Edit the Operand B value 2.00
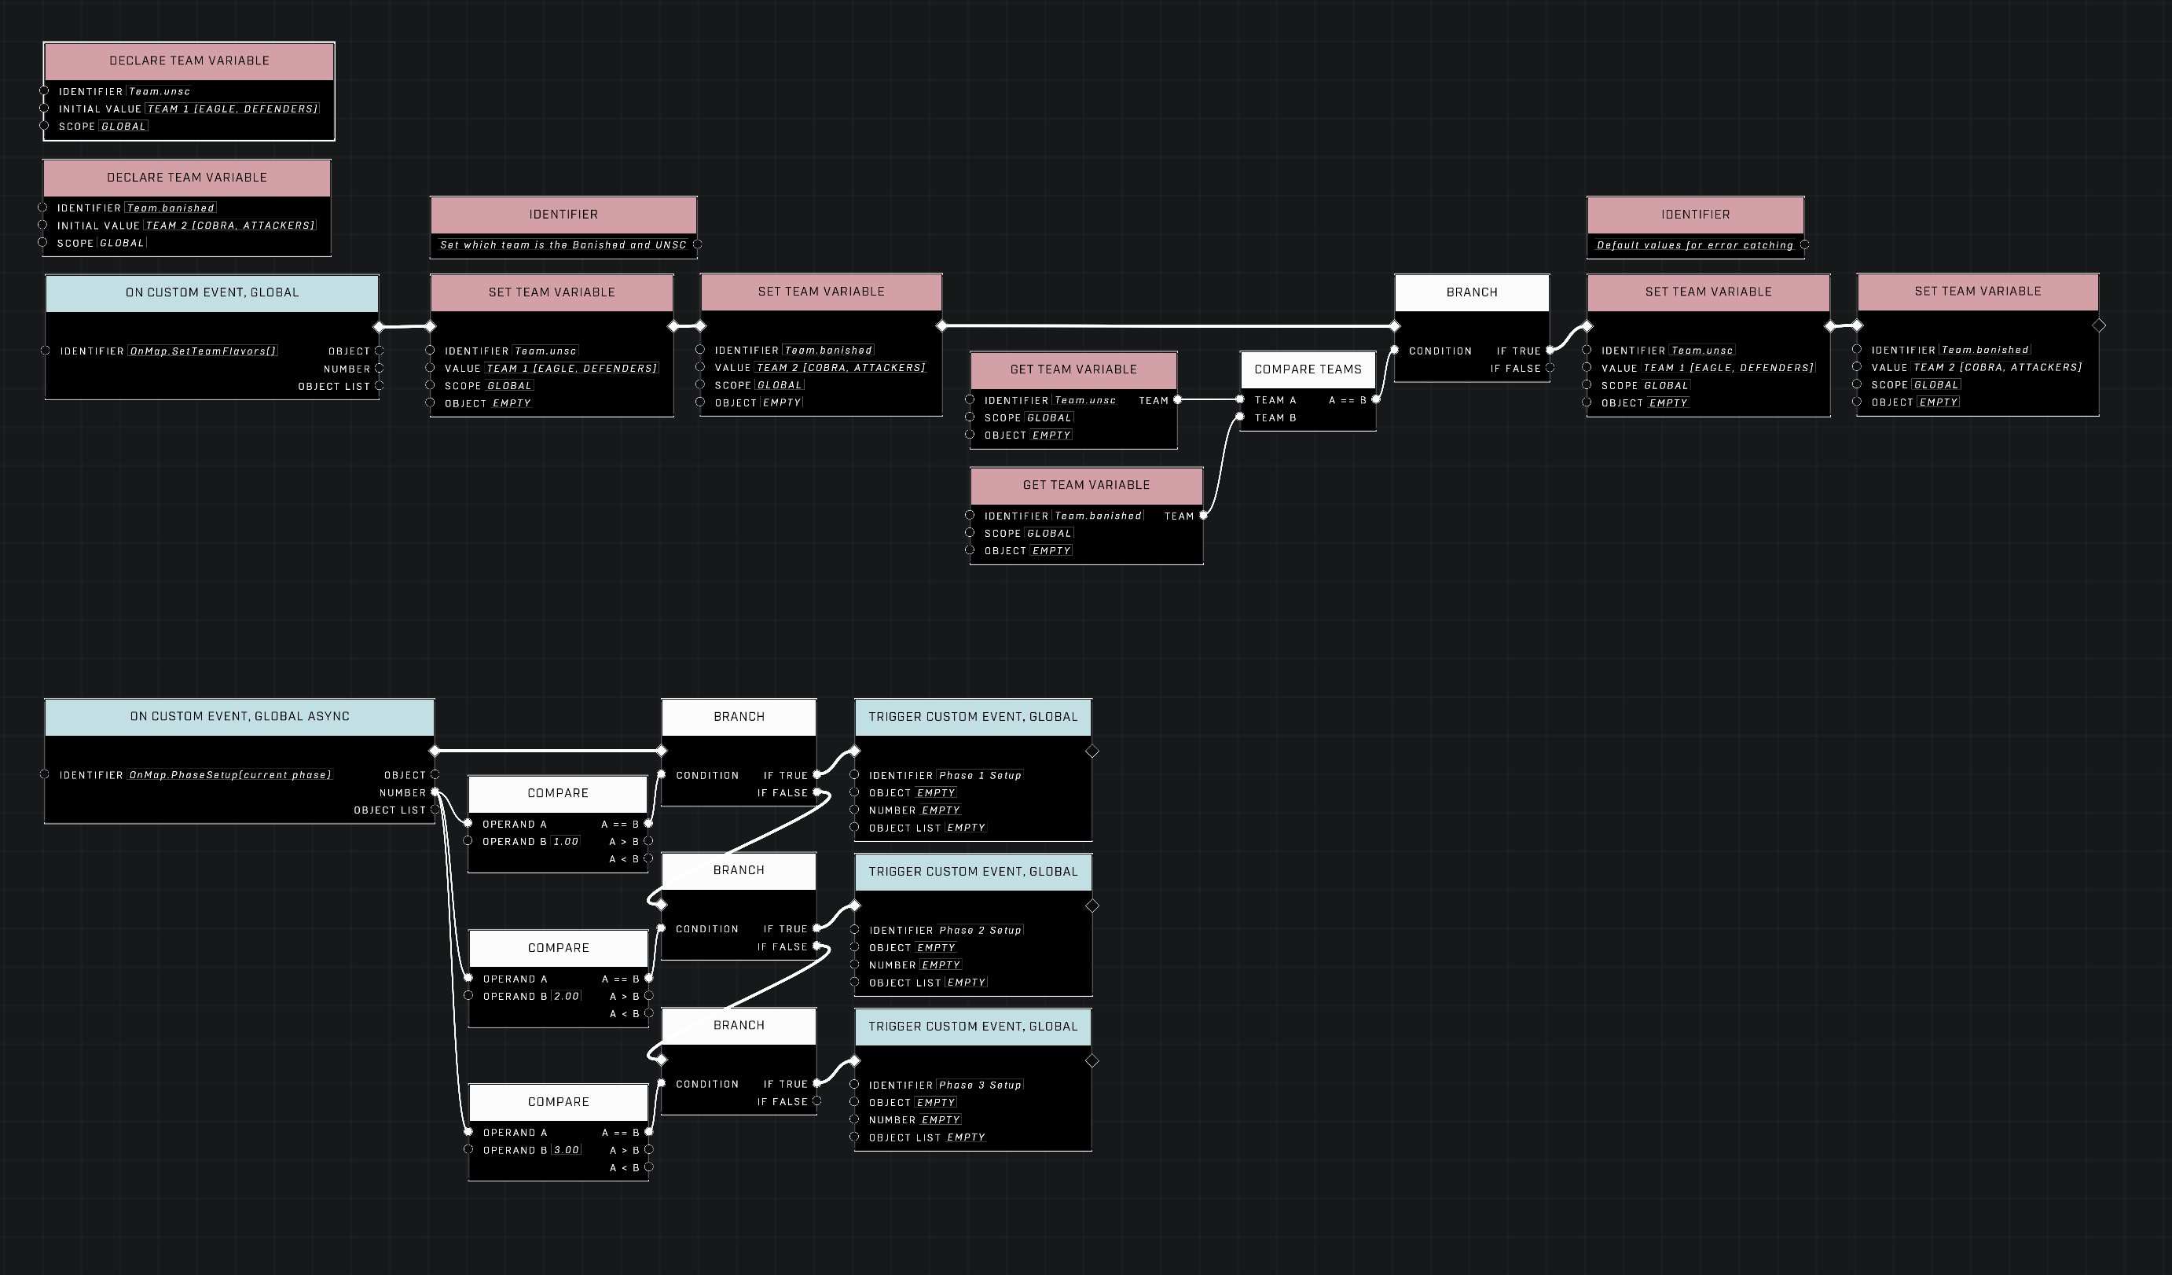Viewport: 2172px width, 1275px height. [x=567, y=997]
